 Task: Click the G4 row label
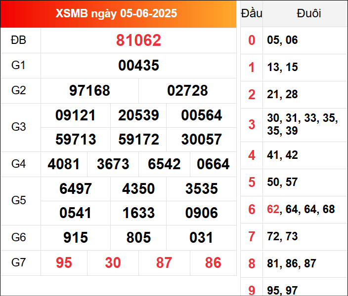pyautogui.click(x=19, y=164)
